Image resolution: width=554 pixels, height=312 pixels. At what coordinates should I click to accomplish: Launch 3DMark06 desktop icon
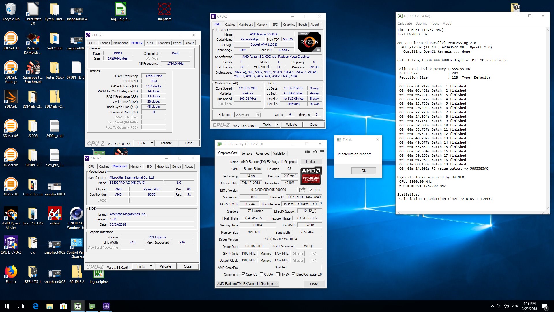point(11,187)
